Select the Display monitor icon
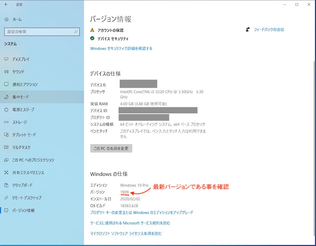This screenshot has width=316, height=246. (6, 59)
